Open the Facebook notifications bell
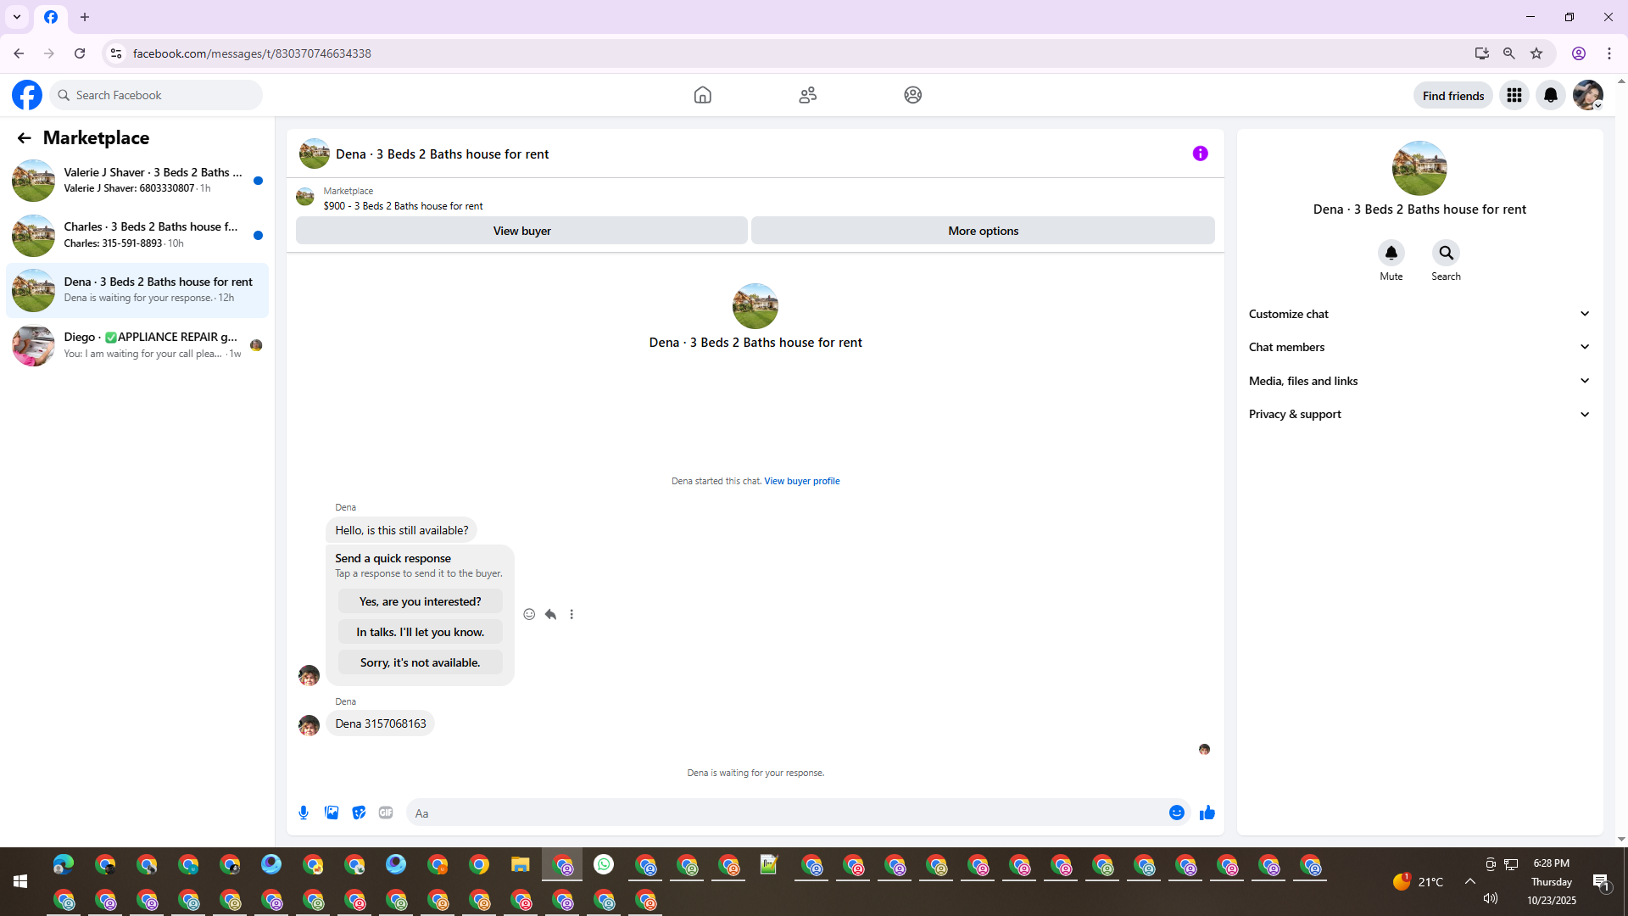1628x916 pixels. 1551,95
